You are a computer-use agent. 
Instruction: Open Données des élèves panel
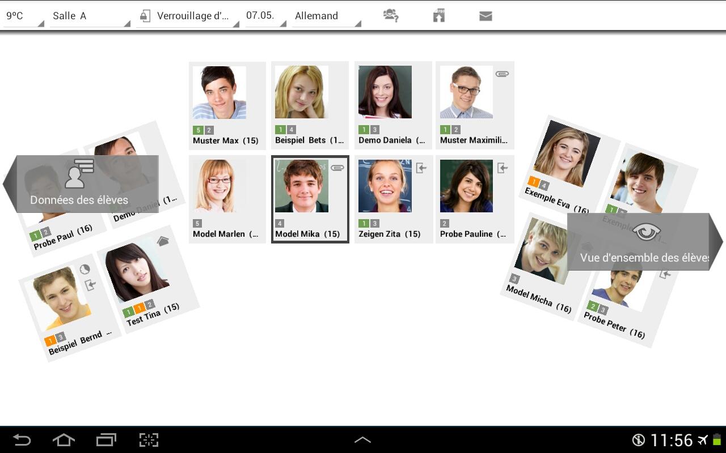tap(81, 184)
